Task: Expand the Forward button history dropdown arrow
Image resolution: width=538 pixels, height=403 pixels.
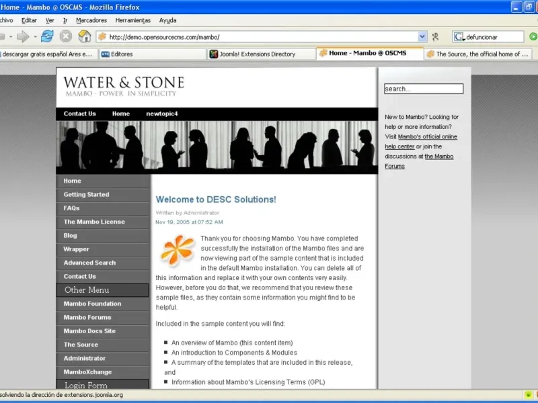Action: 35,37
